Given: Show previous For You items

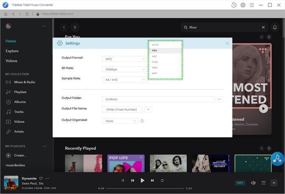Looking at the screenshot, I should pyautogui.click(x=262, y=37).
